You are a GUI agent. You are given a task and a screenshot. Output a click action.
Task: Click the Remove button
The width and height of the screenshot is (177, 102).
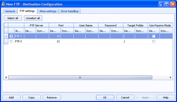52,98
